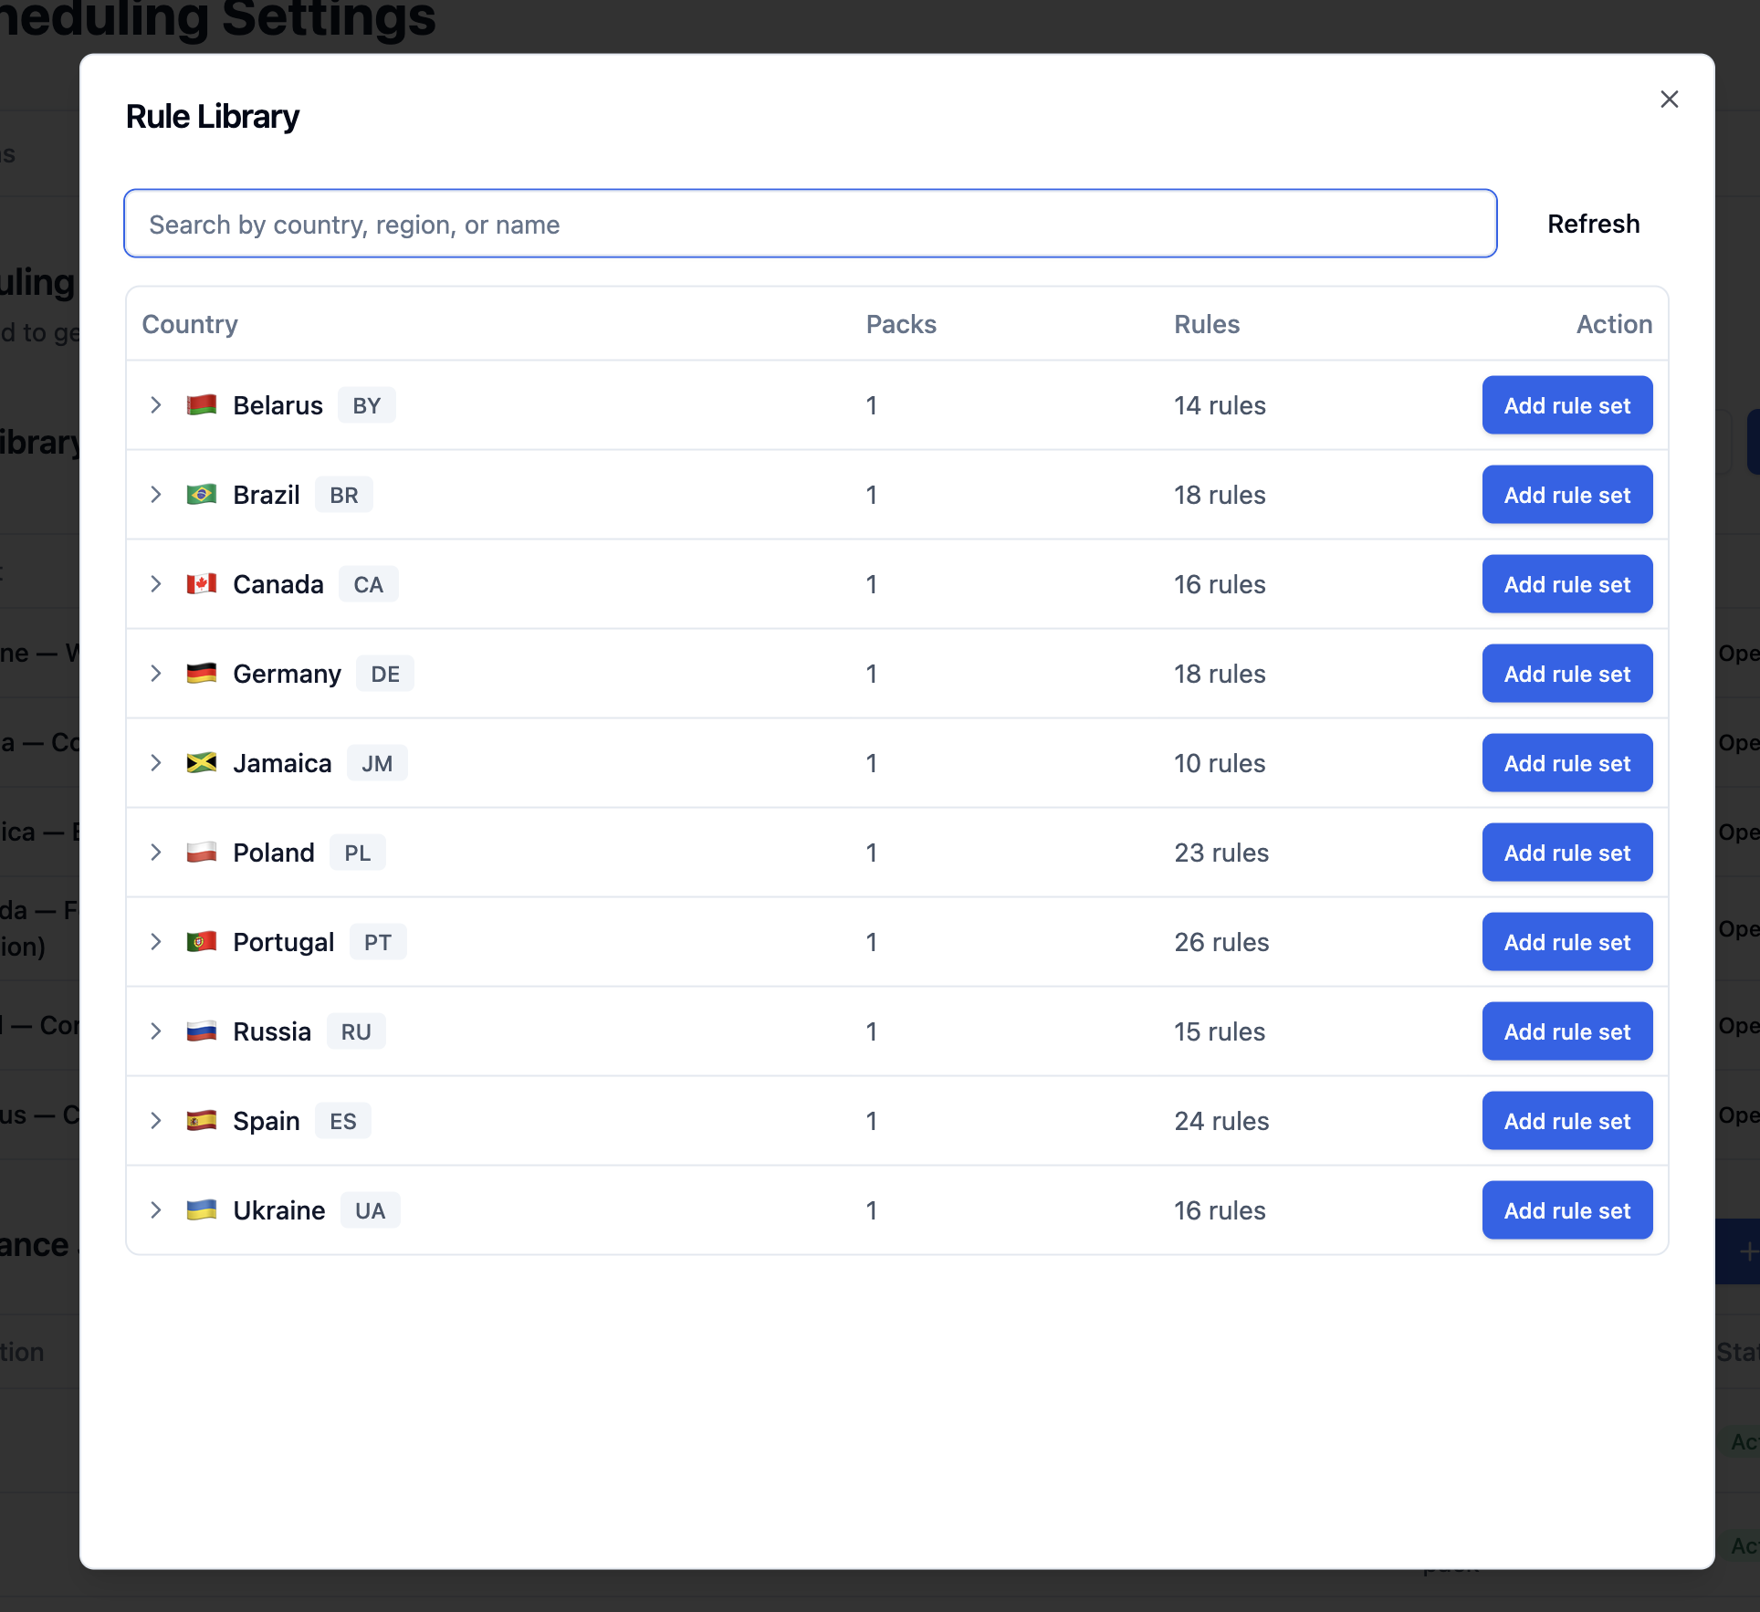This screenshot has width=1760, height=1612.
Task: Click the Rules column header
Action: 1207,324
